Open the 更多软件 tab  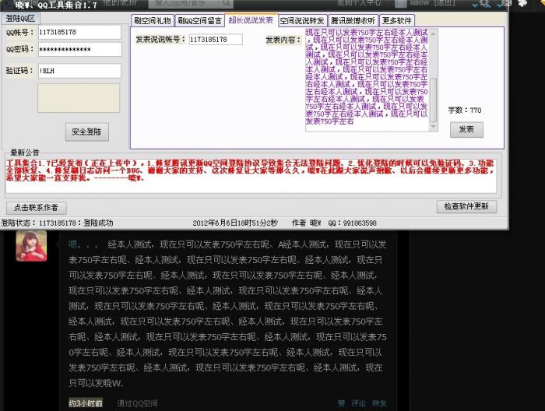(396, 21)
